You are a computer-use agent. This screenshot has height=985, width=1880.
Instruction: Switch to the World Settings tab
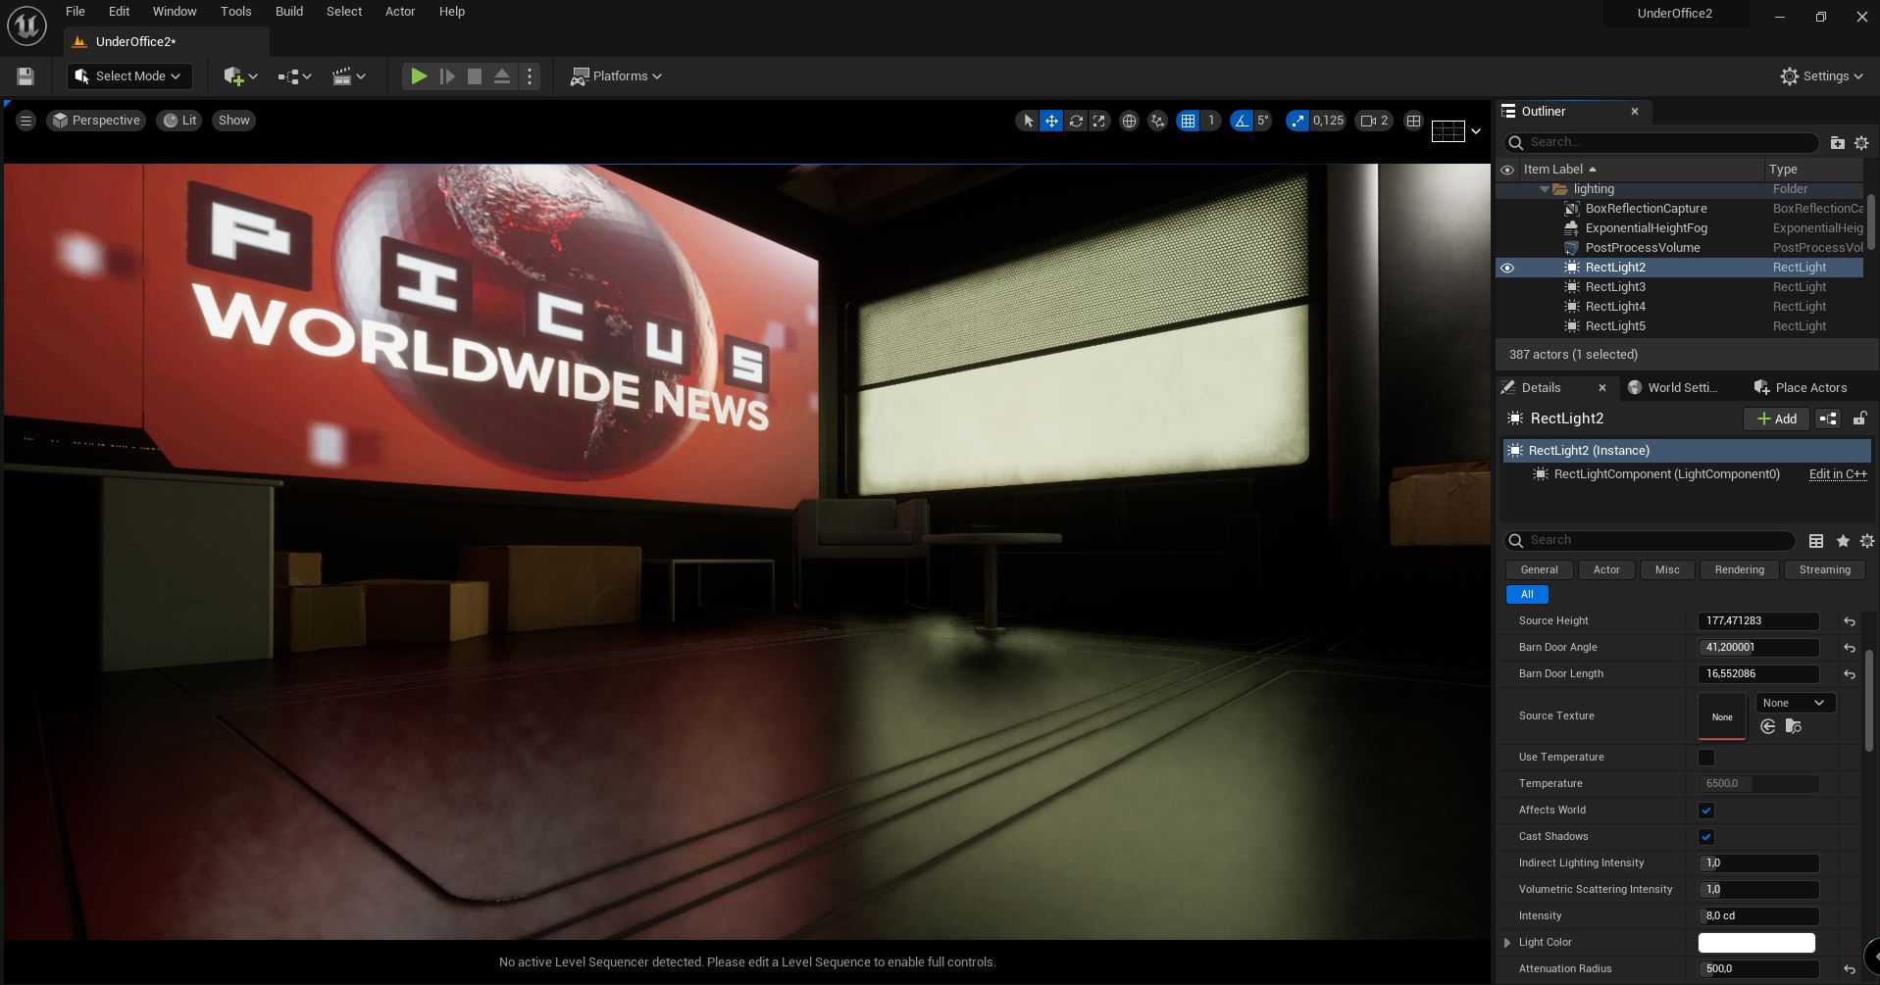click(1672, 387)
